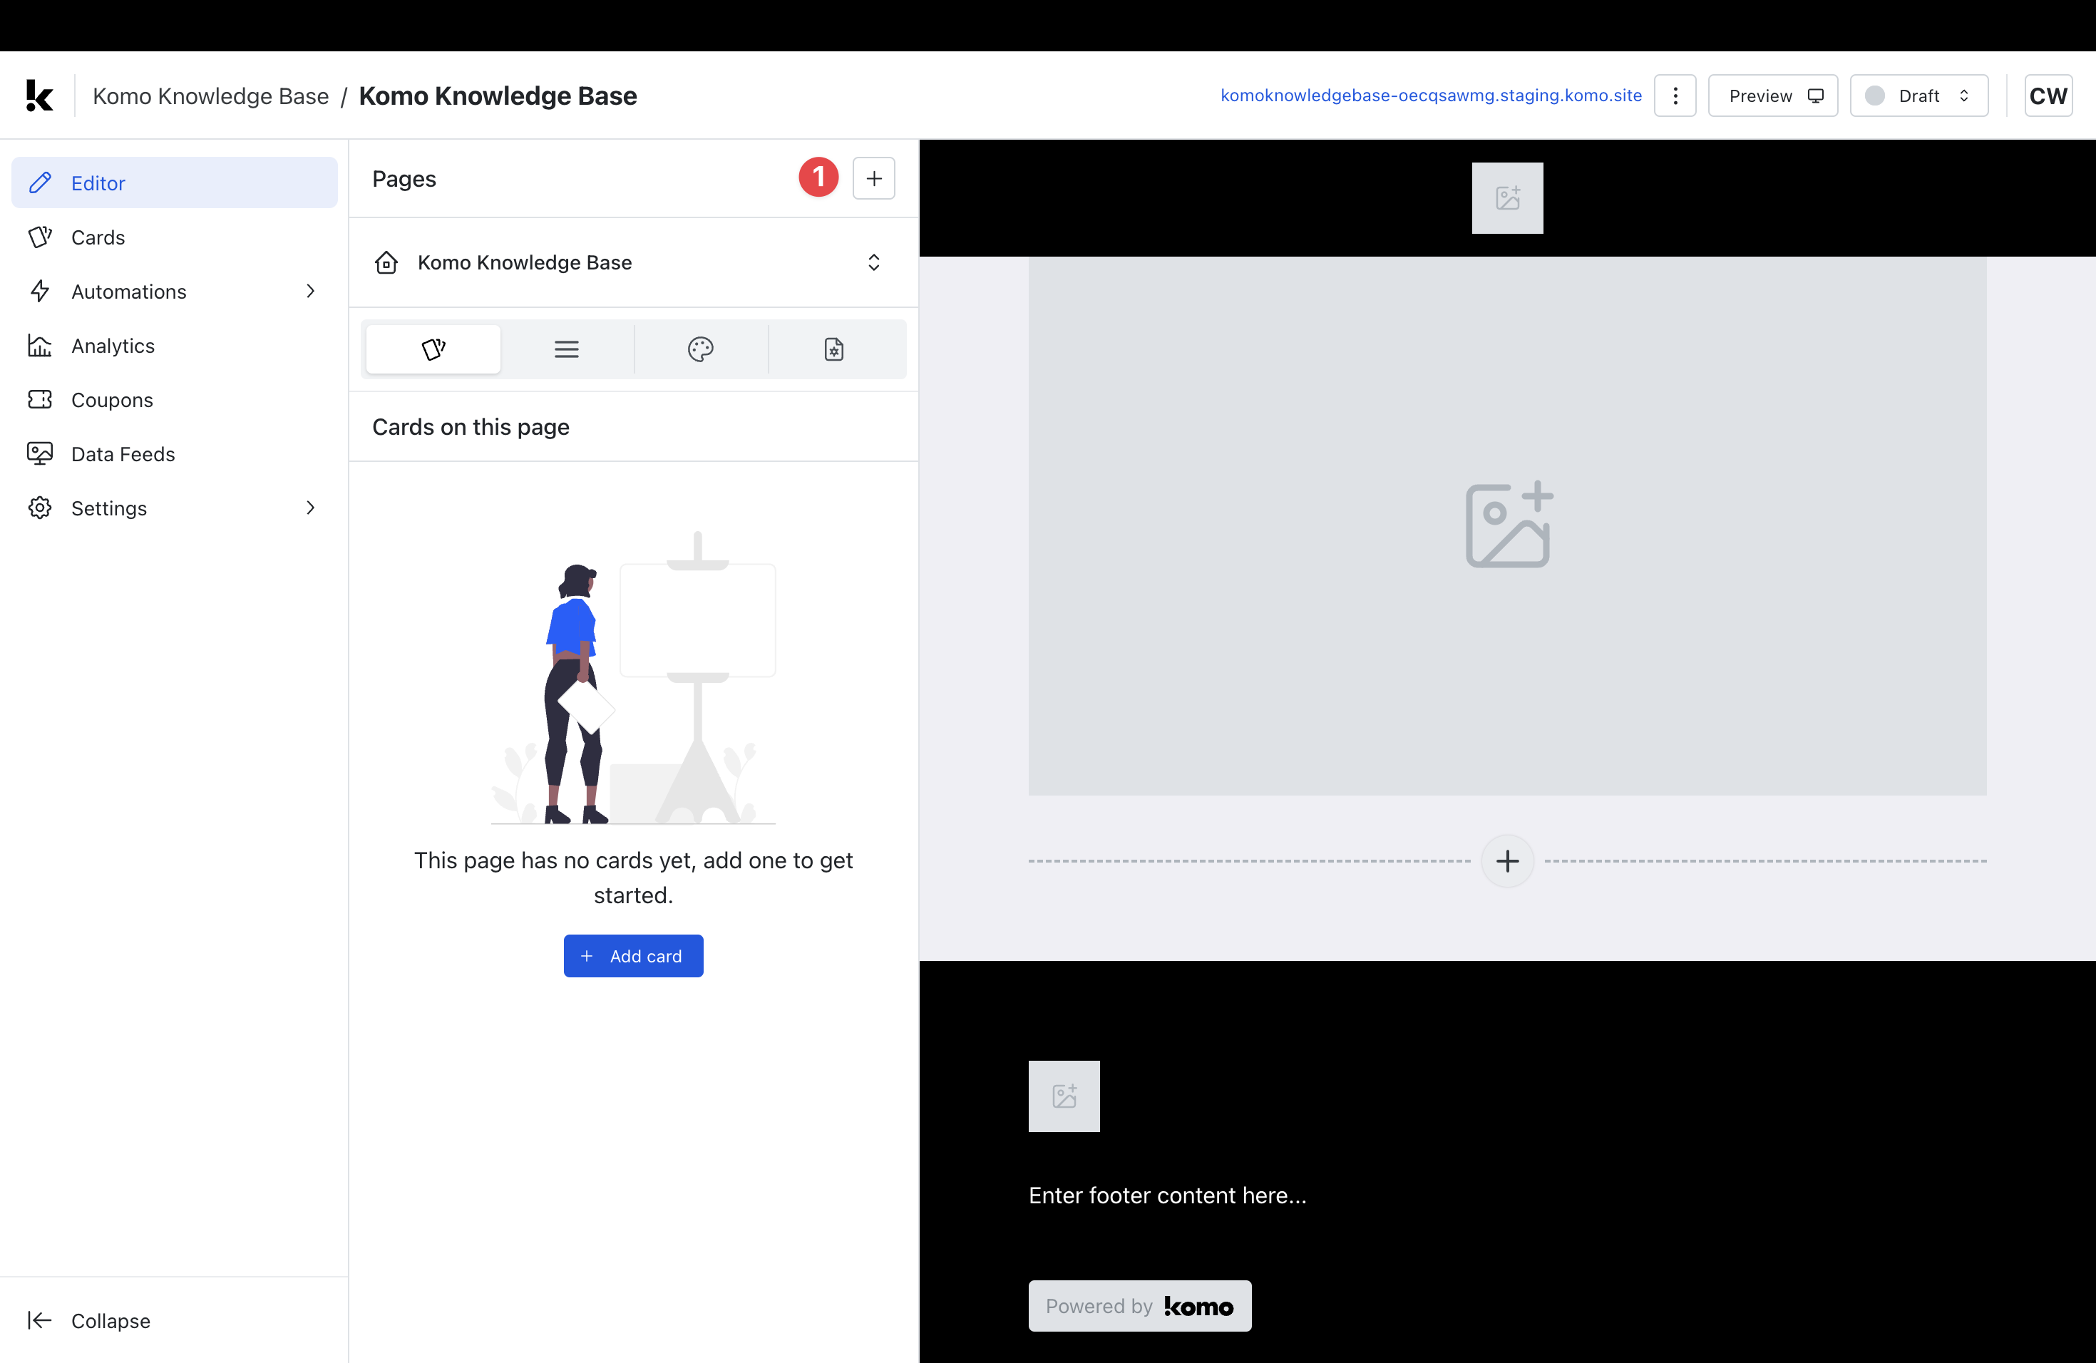
Task: Open the page settings document tab
Action: coord(834,349)
